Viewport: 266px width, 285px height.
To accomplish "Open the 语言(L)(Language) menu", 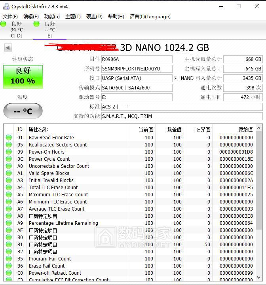I will point(150,17).
